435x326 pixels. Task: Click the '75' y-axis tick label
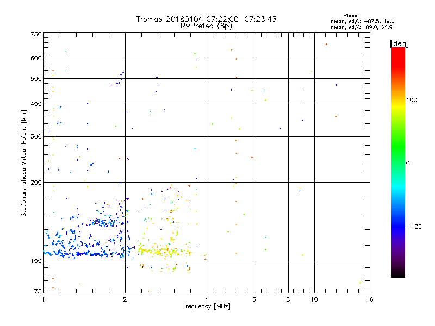pyautogui.click(x=38, y=291)
